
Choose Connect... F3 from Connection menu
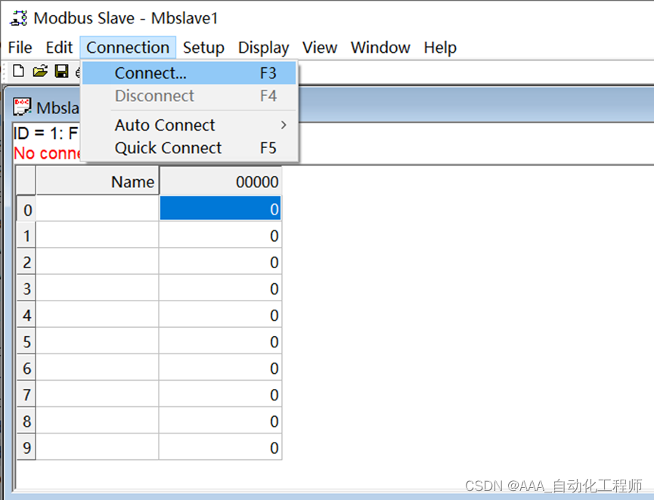pos(189,73)
